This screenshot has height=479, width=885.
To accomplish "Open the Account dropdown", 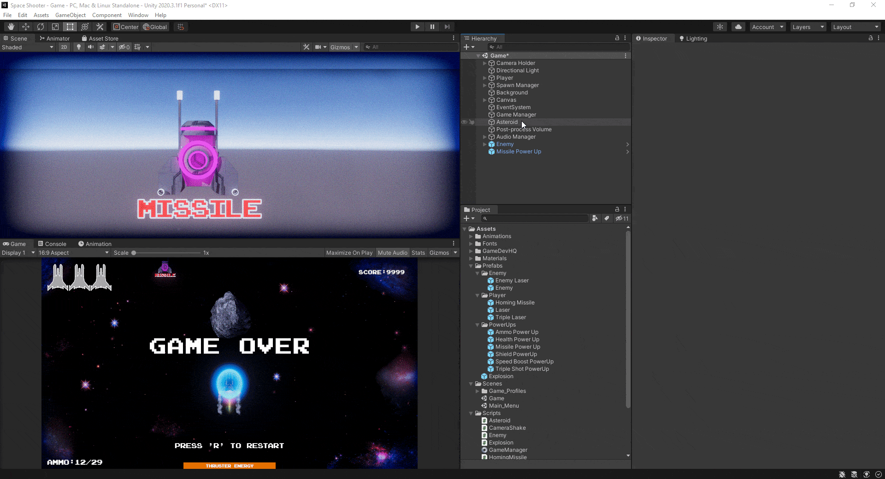I will pyautogui.click(x=767, y=27).
